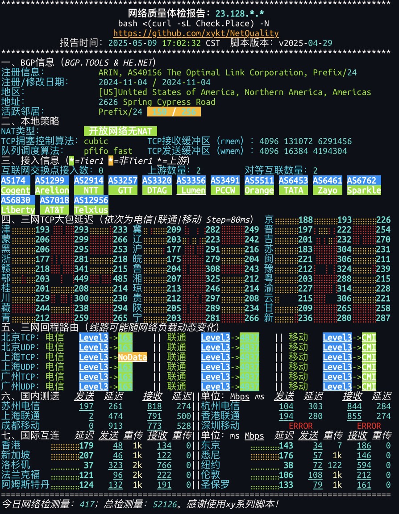Click the NoData badge in the 上海TCP row
Viewport: 399px width, 514px height.
[133, 357]
